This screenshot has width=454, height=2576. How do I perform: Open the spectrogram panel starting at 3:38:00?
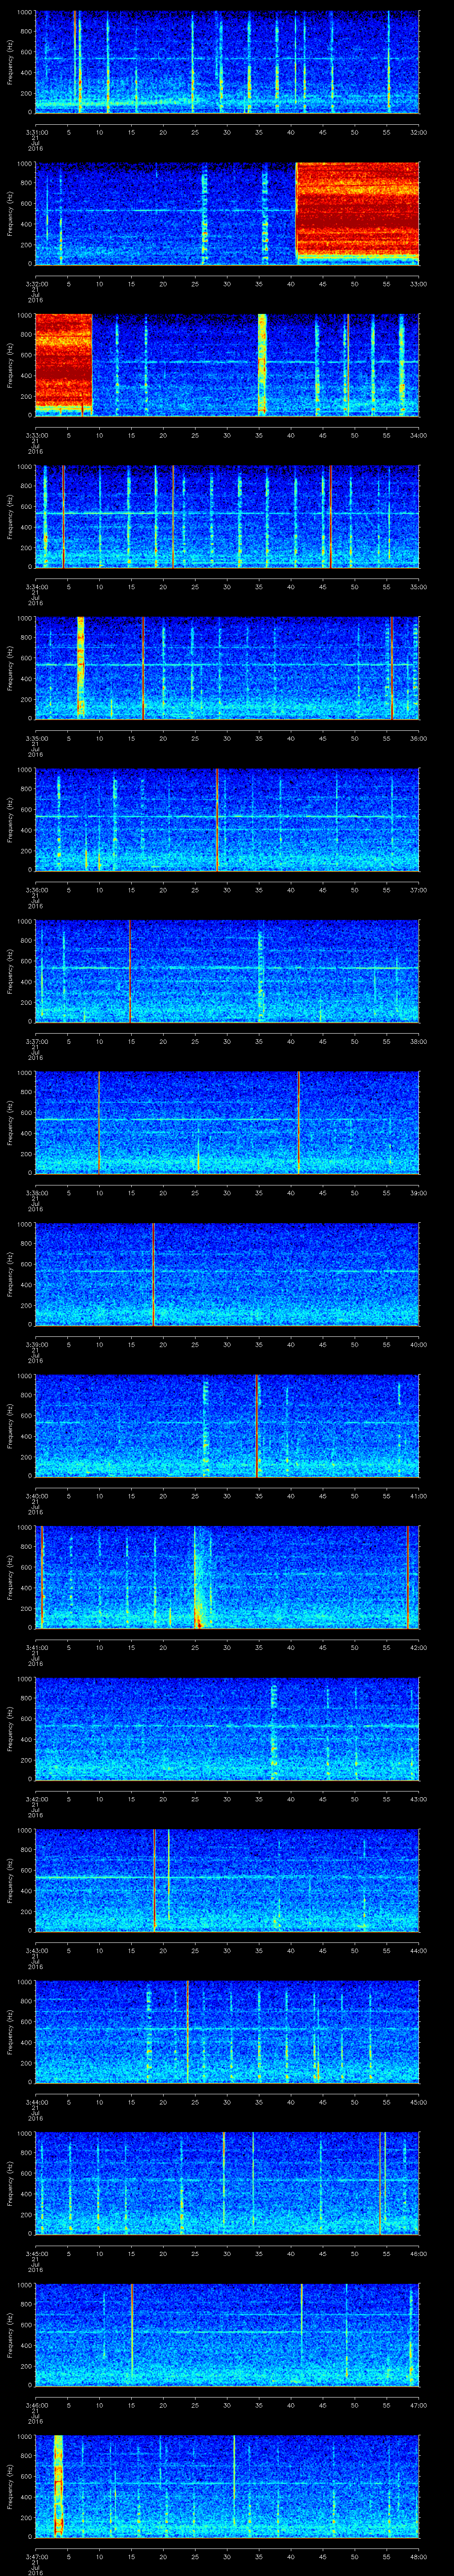(227, 1122)
